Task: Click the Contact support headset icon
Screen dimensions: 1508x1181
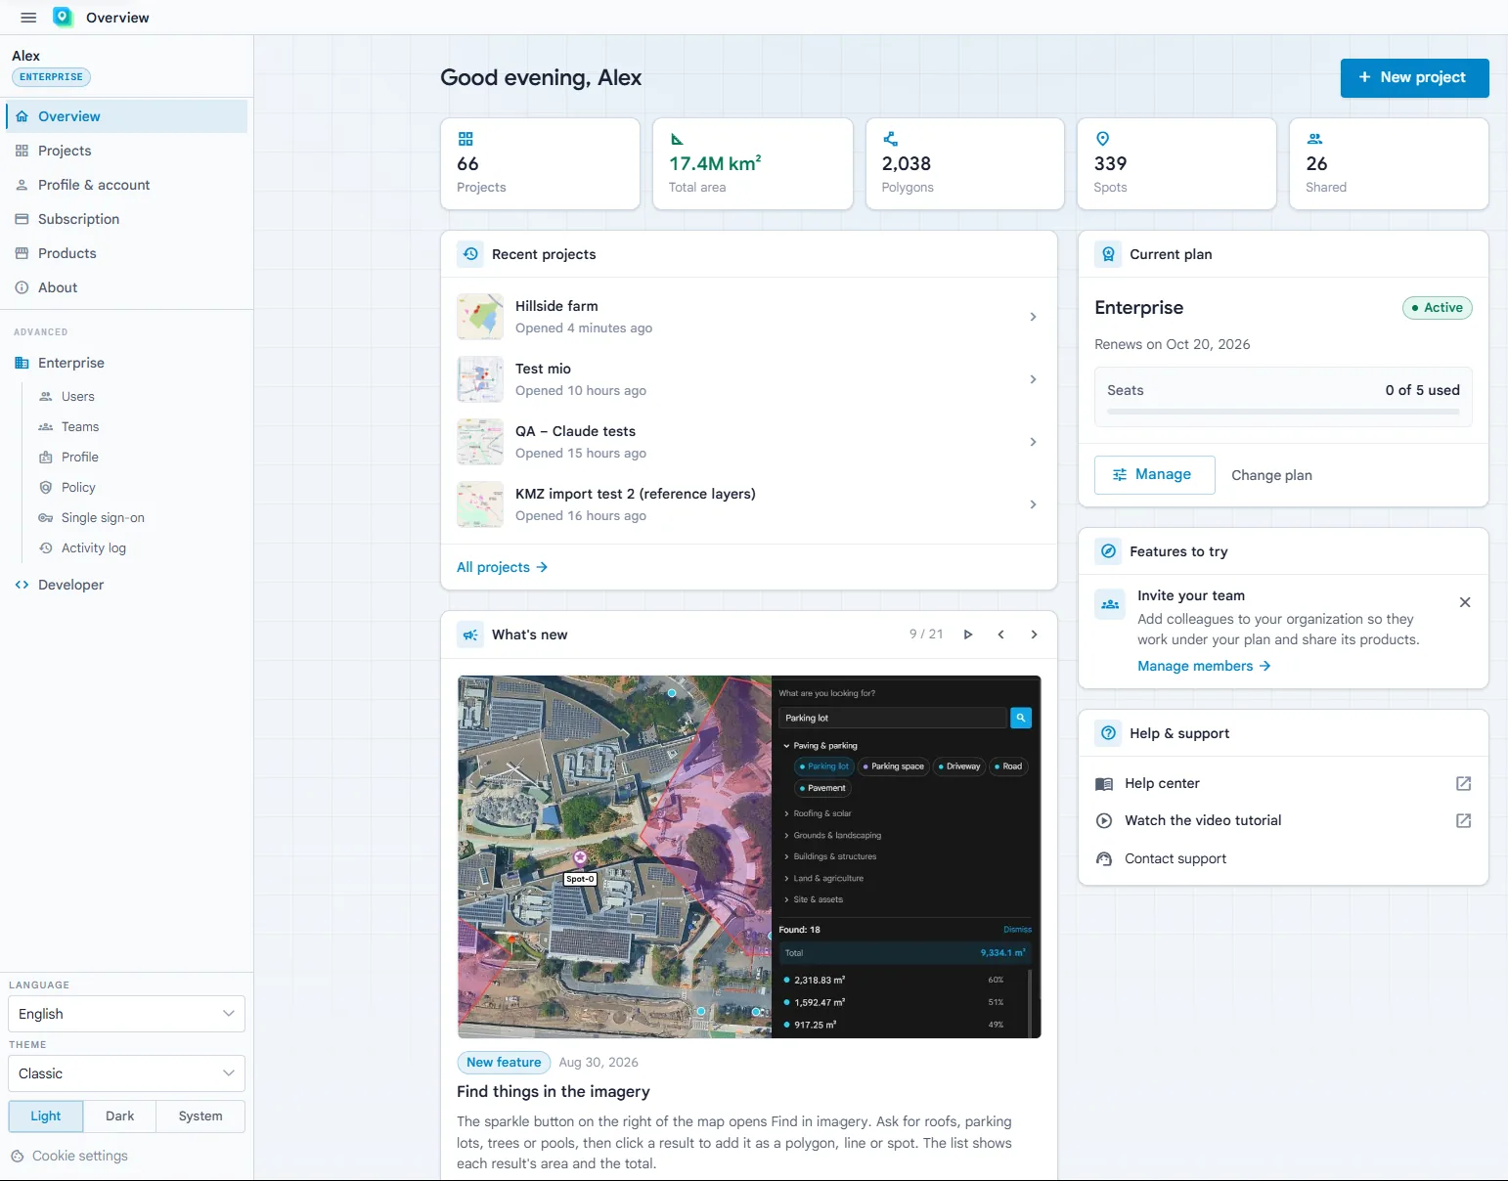Action: point(1104,858)
